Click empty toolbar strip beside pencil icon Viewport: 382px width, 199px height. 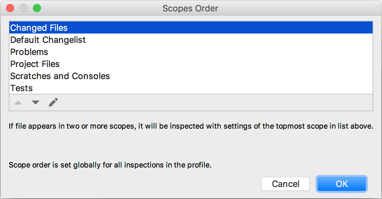pos(214,103)
